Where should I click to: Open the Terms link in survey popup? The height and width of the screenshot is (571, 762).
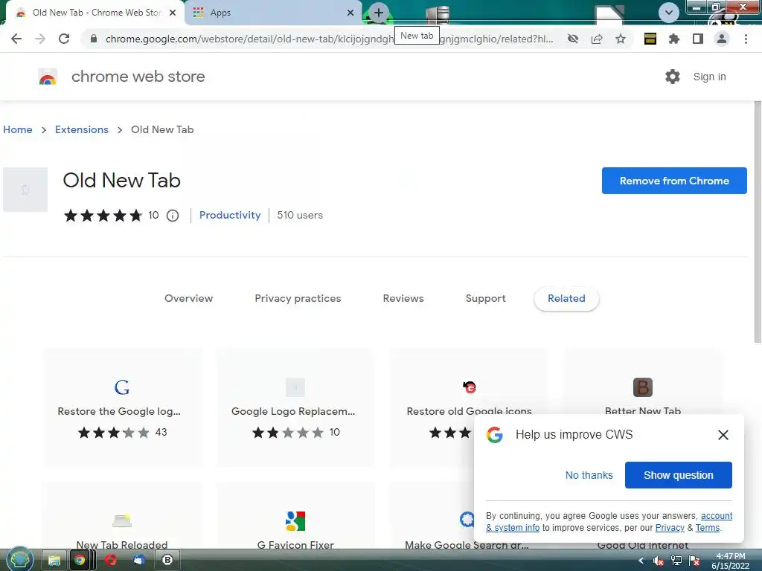[x=708, y=528]
